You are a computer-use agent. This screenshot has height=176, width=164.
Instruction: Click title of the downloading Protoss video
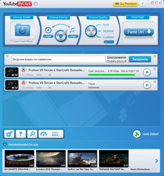click(x=56, y=70)
